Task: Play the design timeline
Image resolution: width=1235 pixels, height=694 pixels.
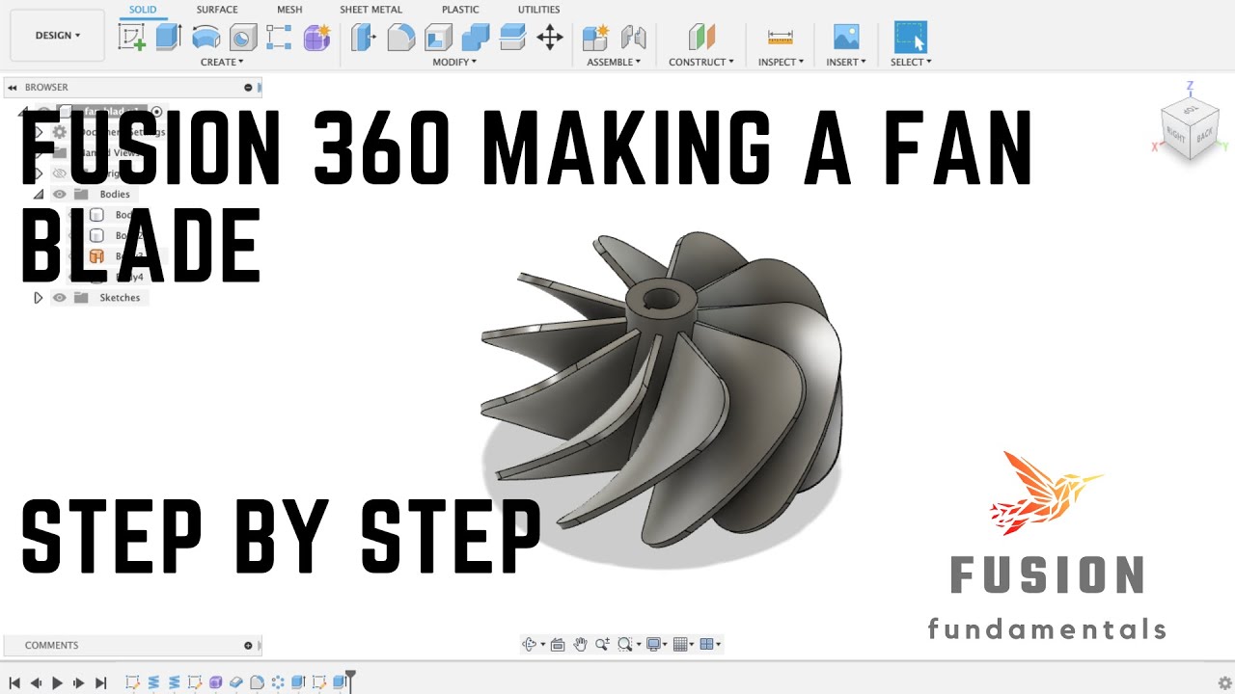Action: (57, 682)
